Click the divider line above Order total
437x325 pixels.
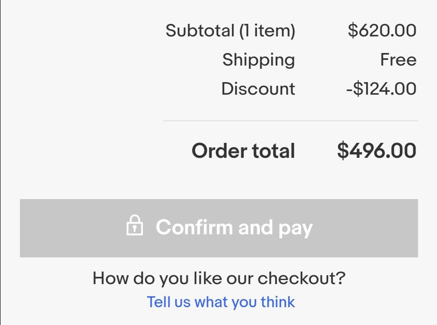pyautogui.click(x=291, y=121)
